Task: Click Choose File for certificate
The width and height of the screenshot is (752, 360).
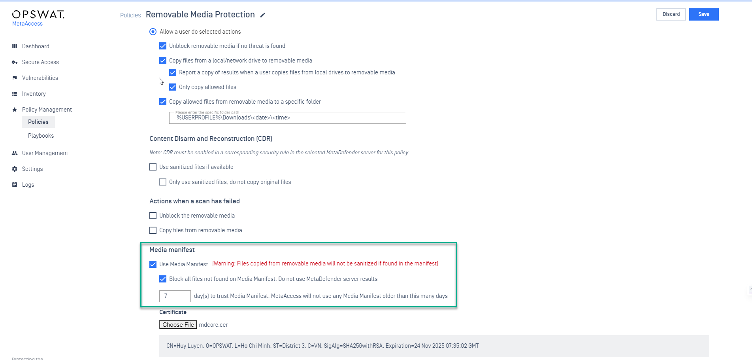Action: [x=178, y=325]
